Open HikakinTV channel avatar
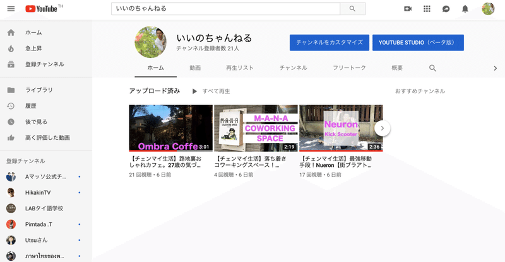This screenshot has width=505, height=262. point(11,193)
